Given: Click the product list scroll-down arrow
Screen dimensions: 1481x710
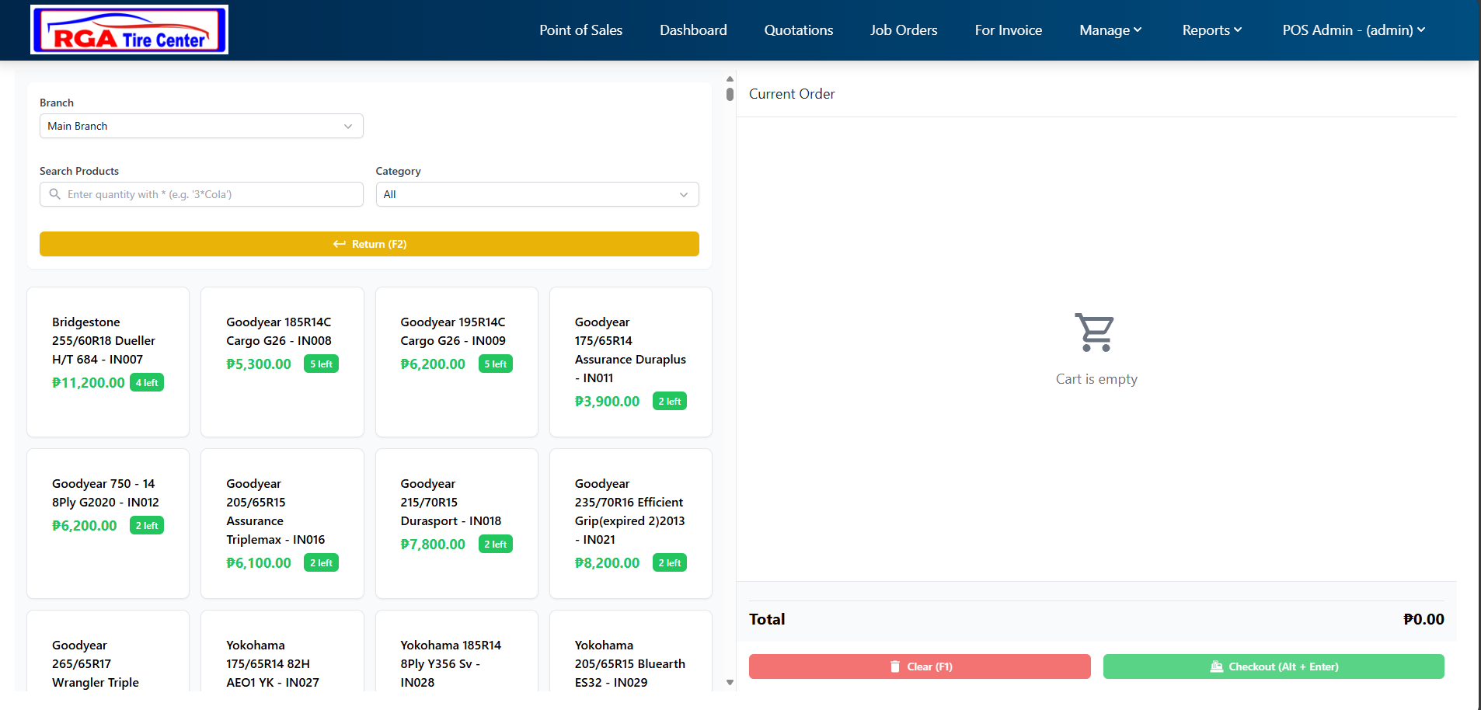Looking at the screenshot, I should pos(730,682).
